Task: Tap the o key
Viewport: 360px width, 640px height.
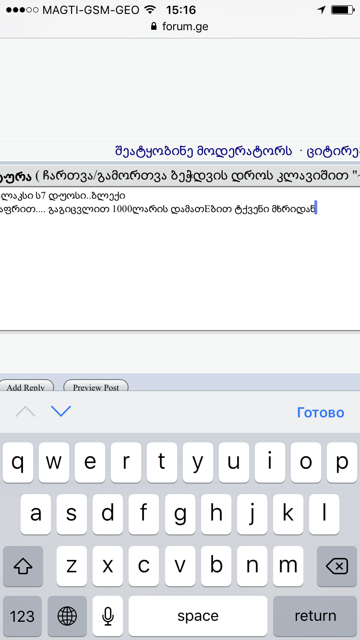Action: click(306, 462)
